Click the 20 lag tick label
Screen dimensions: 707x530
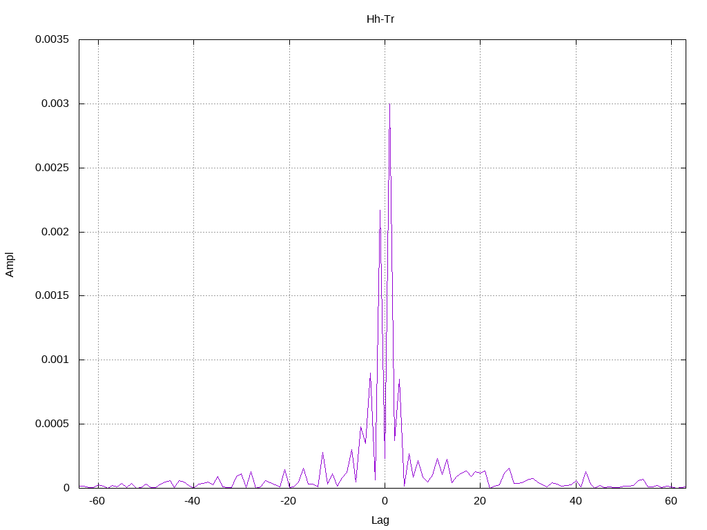480,501
